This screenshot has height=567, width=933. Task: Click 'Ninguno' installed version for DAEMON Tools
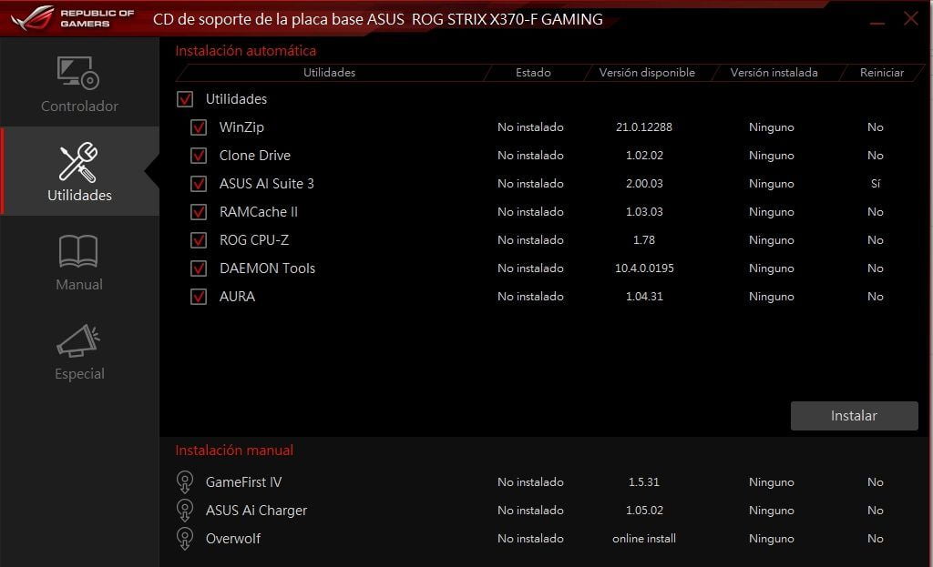point(771,268)
